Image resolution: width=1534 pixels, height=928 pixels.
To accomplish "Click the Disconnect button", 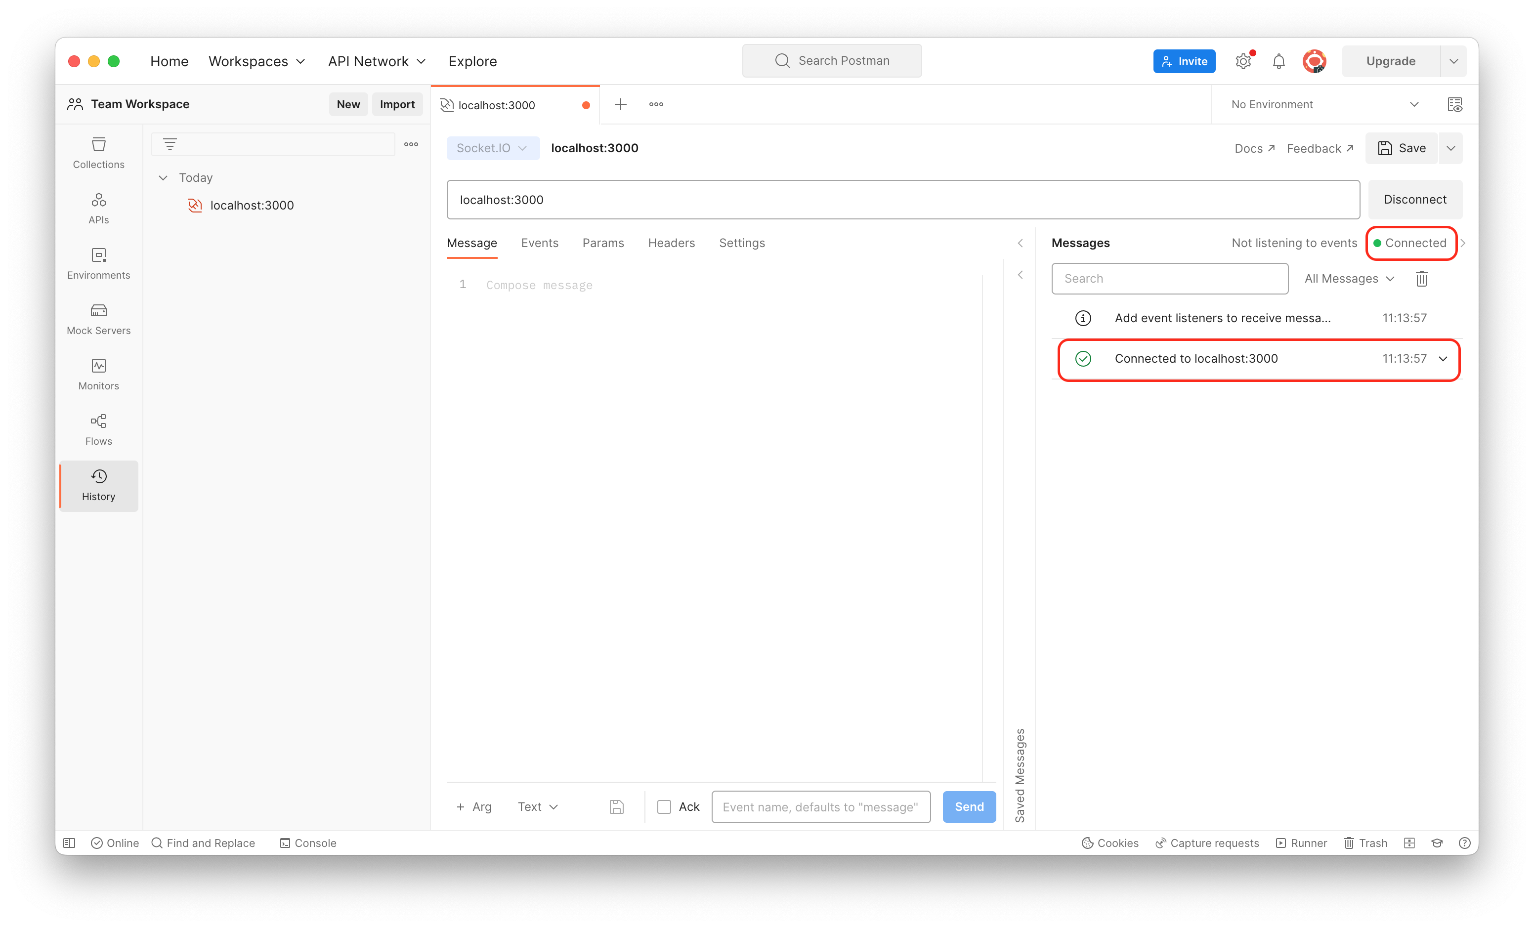I will click(x=1414, y=200).
